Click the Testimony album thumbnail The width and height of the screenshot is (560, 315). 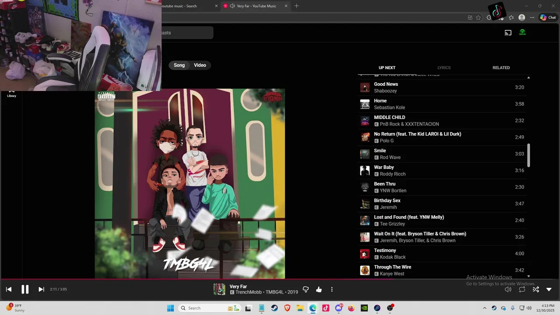click(365, 254)
